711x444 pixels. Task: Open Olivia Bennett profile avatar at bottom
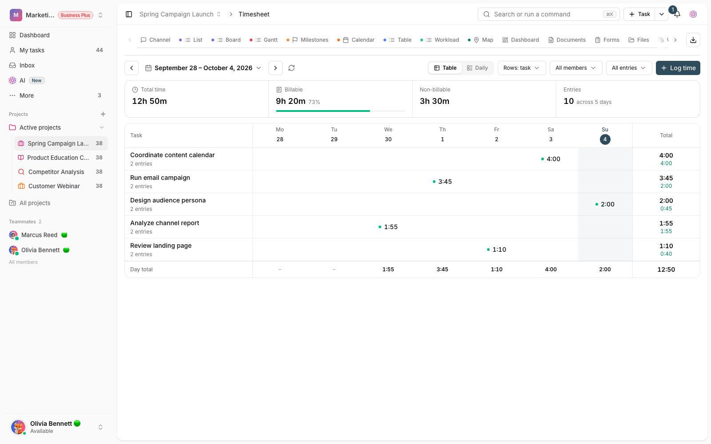(18, 427)
